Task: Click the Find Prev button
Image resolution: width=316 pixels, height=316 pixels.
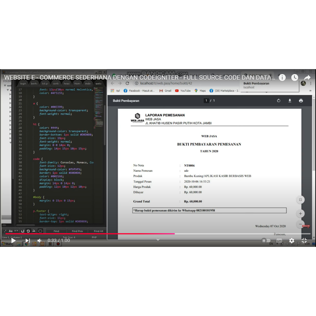Action: [x=77, y=231]
